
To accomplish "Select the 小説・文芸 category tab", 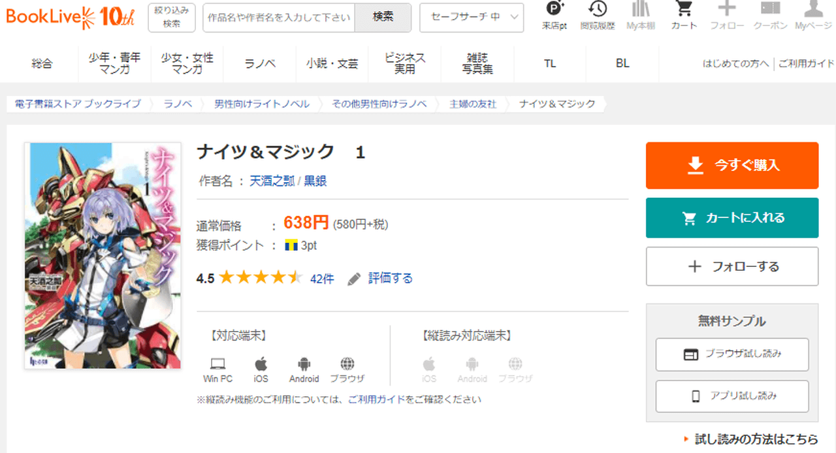I will pyautogui.click(x=332, y=64).
